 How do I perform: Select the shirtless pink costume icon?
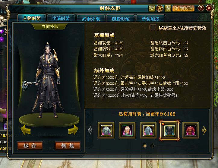coord(127,130)
